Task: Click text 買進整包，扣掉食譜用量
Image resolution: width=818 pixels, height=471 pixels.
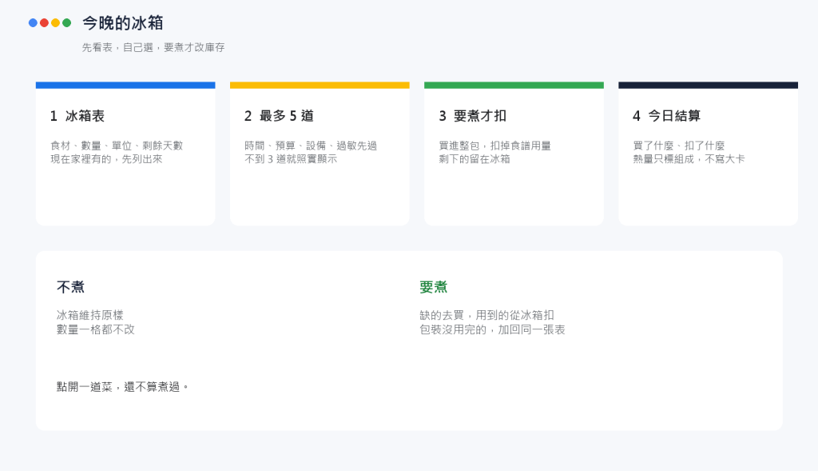Action: (x=495, y=146)
